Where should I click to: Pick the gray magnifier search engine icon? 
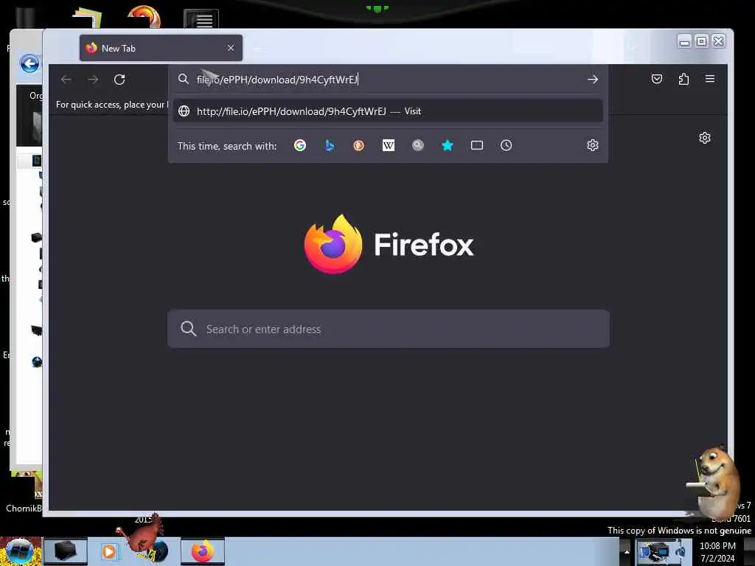click(418, 145)
